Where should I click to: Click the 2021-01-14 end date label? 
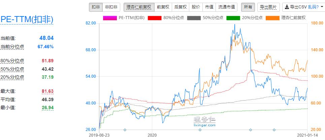click(x=307, y=135)
